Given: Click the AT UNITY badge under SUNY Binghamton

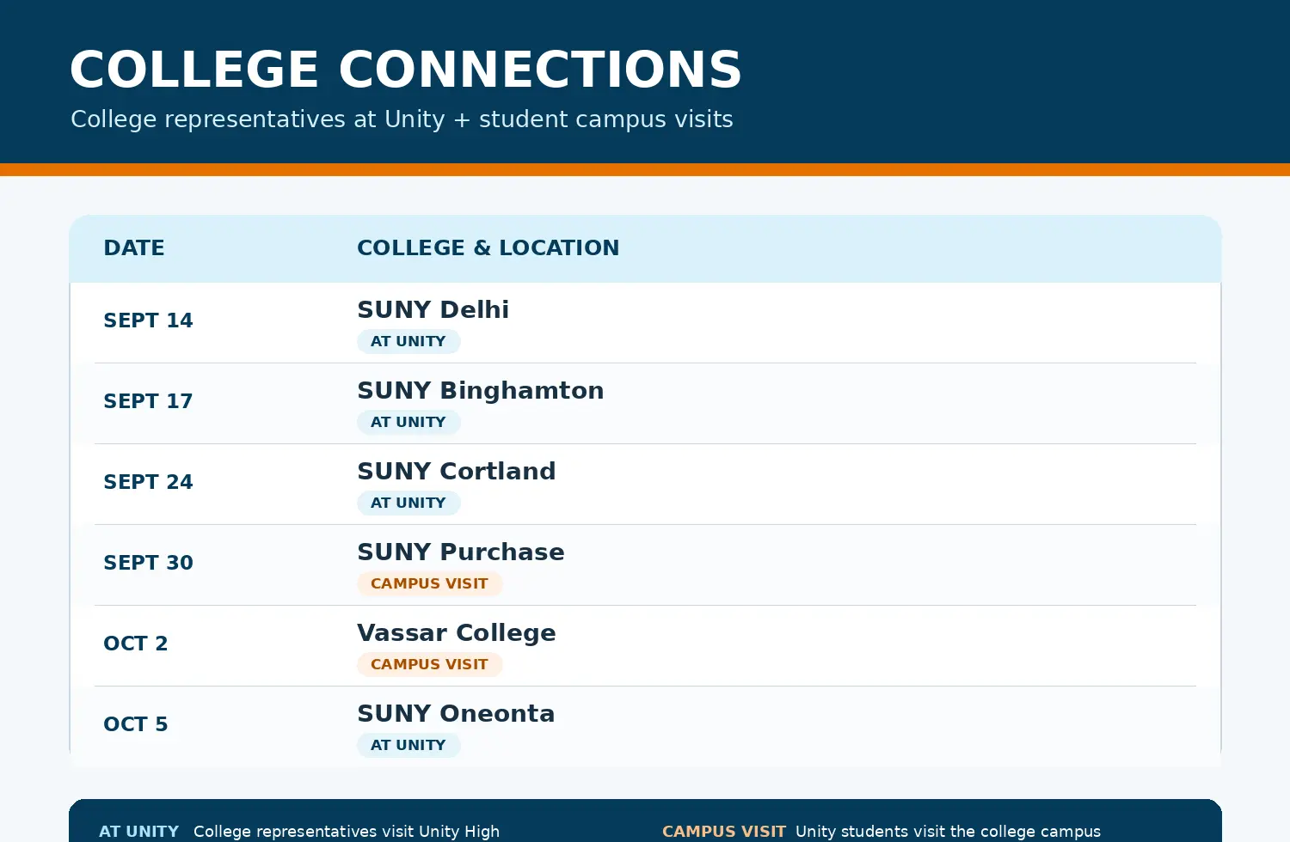Looking at the screenshot, I should [408, 423].
